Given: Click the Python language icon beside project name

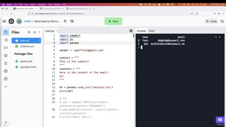Looking at the screenshot, I should (x=65, y=21).
